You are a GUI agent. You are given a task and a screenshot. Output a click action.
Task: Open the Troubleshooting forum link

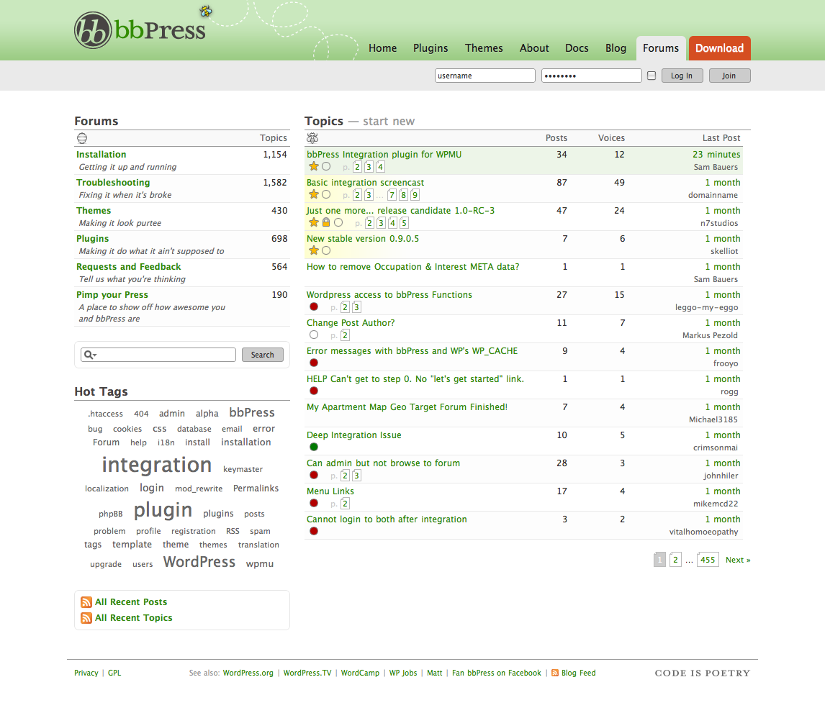113,183
